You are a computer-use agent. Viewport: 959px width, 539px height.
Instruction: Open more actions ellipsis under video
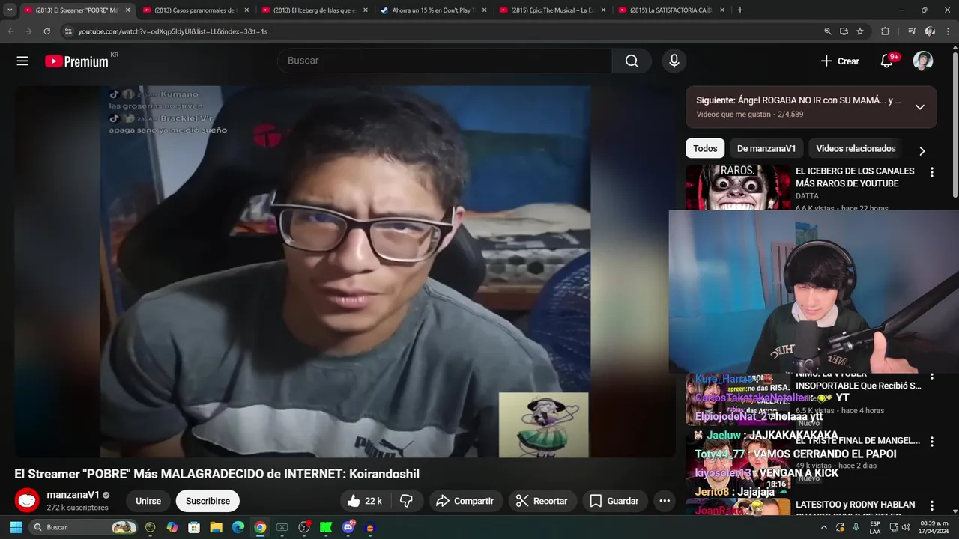[665, 501]
